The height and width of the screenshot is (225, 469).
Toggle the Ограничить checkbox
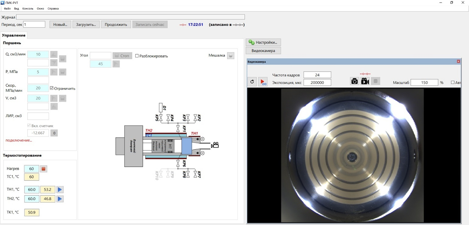click(52, 88)
